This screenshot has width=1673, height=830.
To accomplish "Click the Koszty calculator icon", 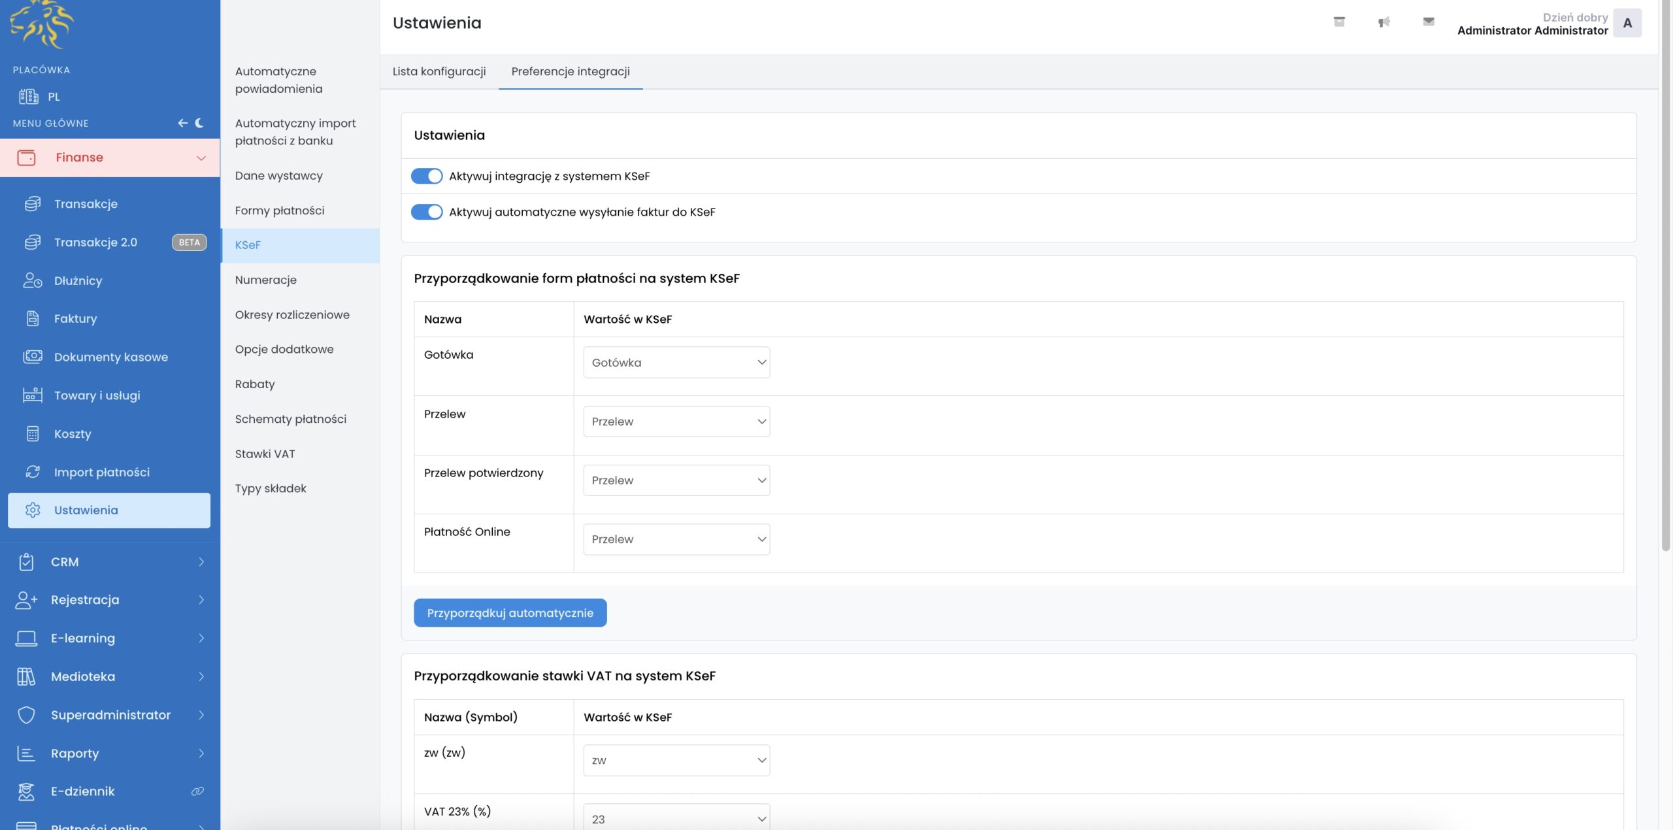I will (33, 434).
